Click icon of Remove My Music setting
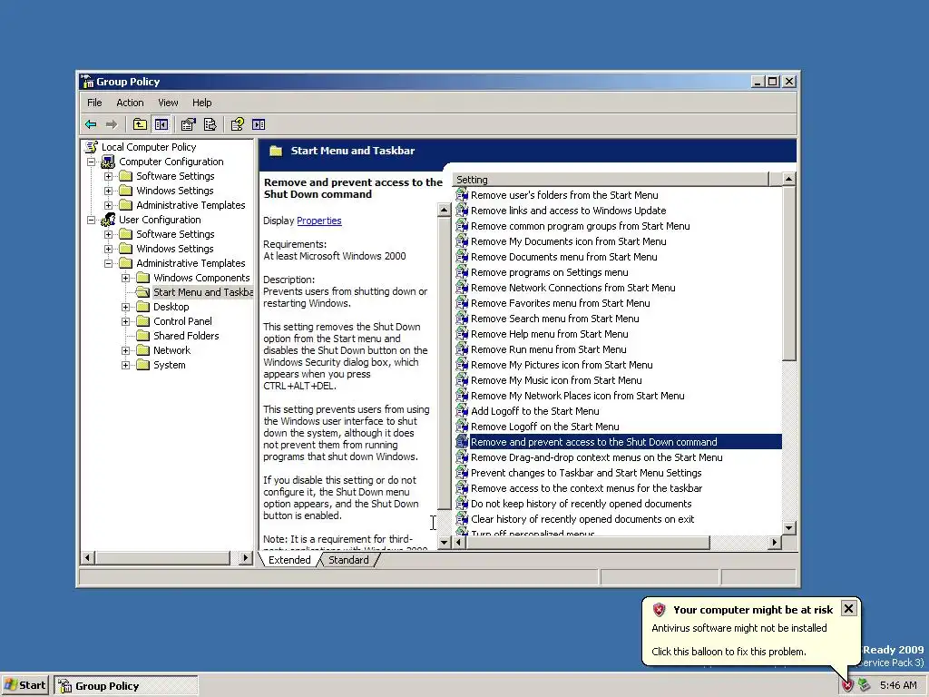The width and height of the screenshot is (929, 697). click(x=462, y=380)
